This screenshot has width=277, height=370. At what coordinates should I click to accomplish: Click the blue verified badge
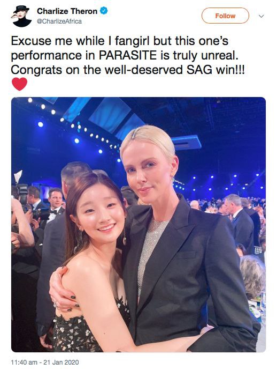[104, 11]
